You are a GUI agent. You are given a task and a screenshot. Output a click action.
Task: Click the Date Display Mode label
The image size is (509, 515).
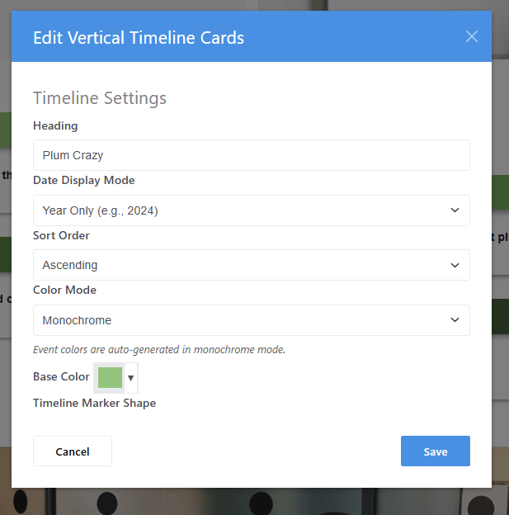[83, 180]
